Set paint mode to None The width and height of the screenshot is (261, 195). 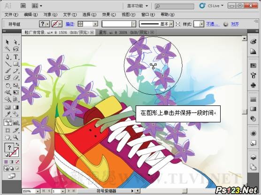point(17,162)
